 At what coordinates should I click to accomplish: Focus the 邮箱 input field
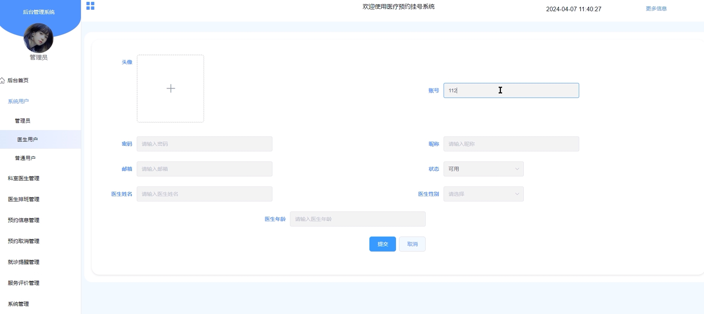205,169
